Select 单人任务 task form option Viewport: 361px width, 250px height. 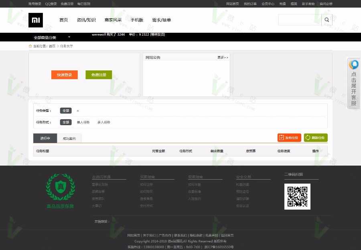[83, 122]
